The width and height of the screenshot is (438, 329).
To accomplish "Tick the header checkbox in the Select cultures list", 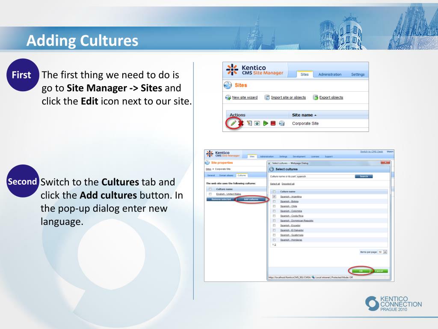I will (274, 191).
